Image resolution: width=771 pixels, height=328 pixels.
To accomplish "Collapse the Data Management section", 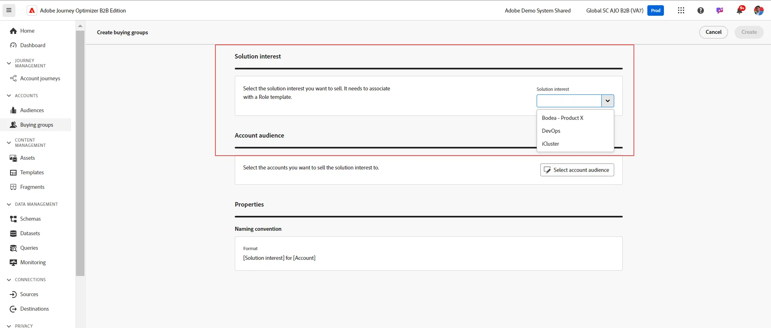I will click(9, 204).
